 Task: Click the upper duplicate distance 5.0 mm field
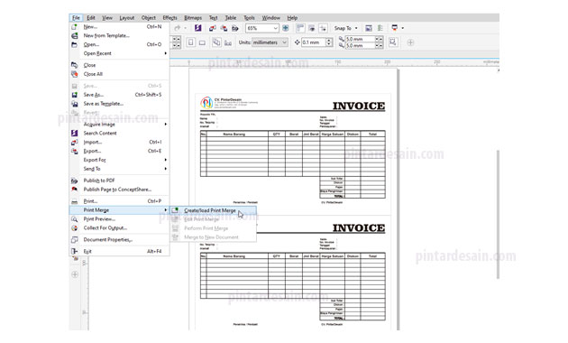[x=360, y=39]
